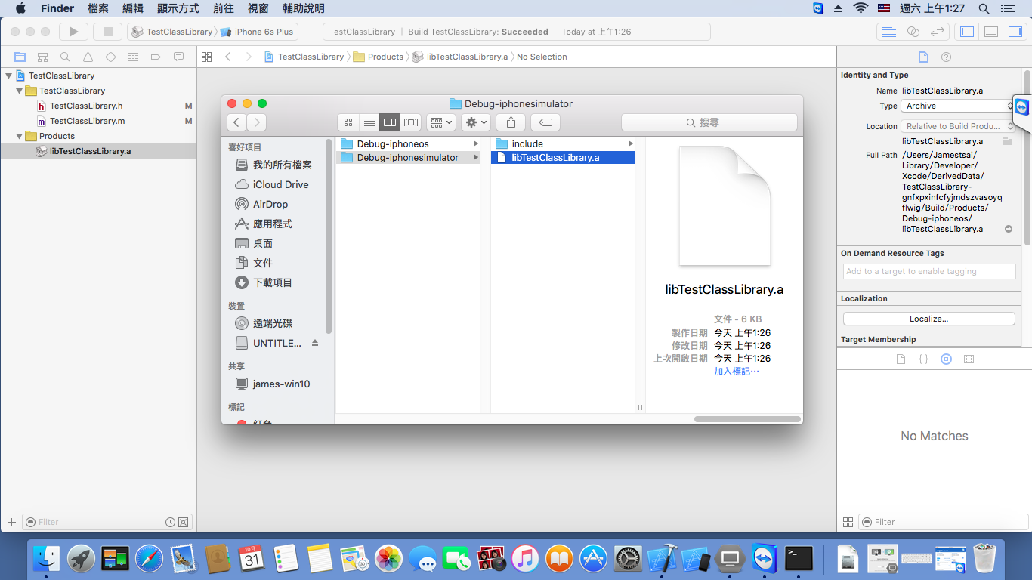Select the Code Snippet library icon

[x=923, y=359]
